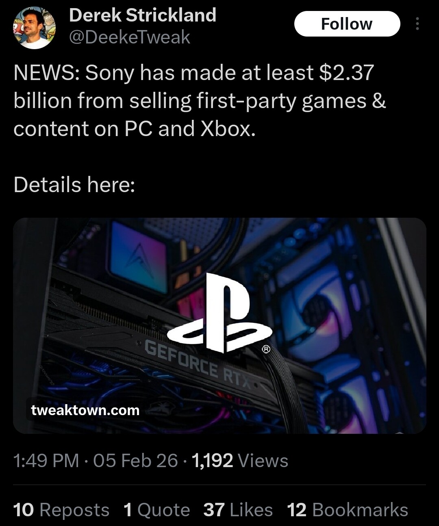The image size is (439, 526).
Task: Open Derek Strickland's profile picture
Action: [35, 28]
